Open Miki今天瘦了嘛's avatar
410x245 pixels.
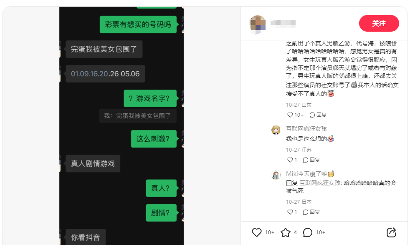[276, 175]
